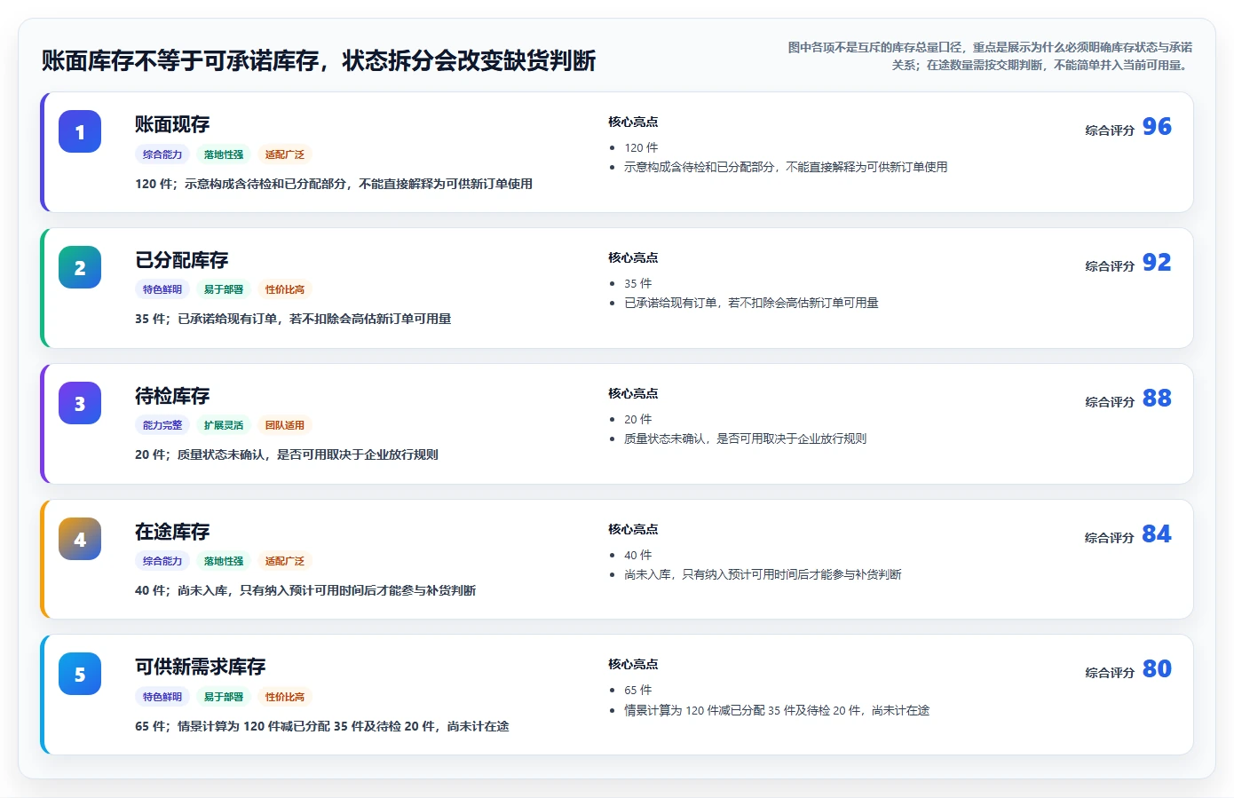Click the 性价比高 tag under 可供新需求库存

[x=285, y=697]
